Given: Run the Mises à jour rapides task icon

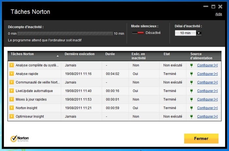Looking at the screenshot, I should coord(11,99).
